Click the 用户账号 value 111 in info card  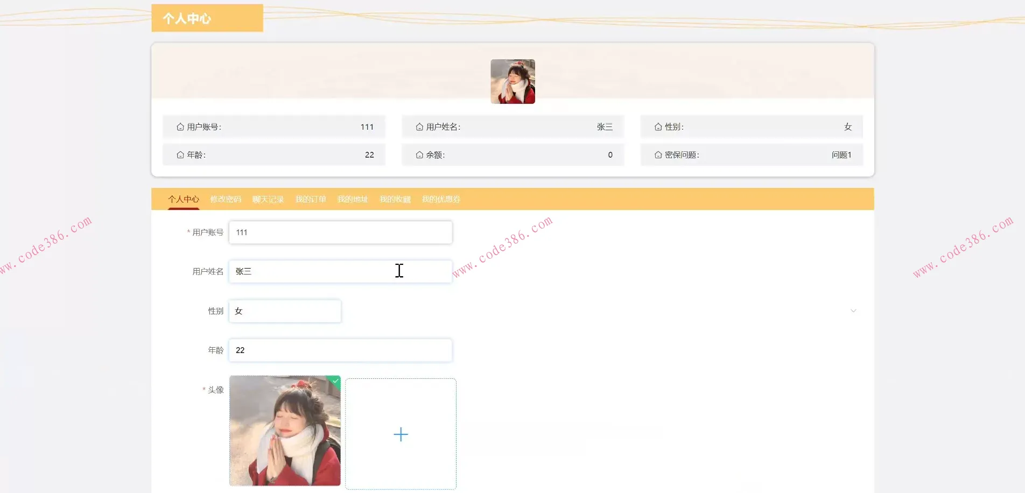tap(367, 127)
